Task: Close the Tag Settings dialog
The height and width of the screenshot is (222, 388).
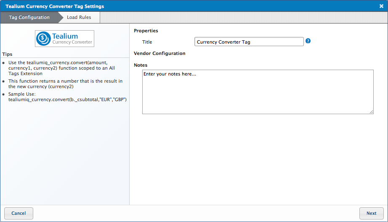Action: pos(381,6)
